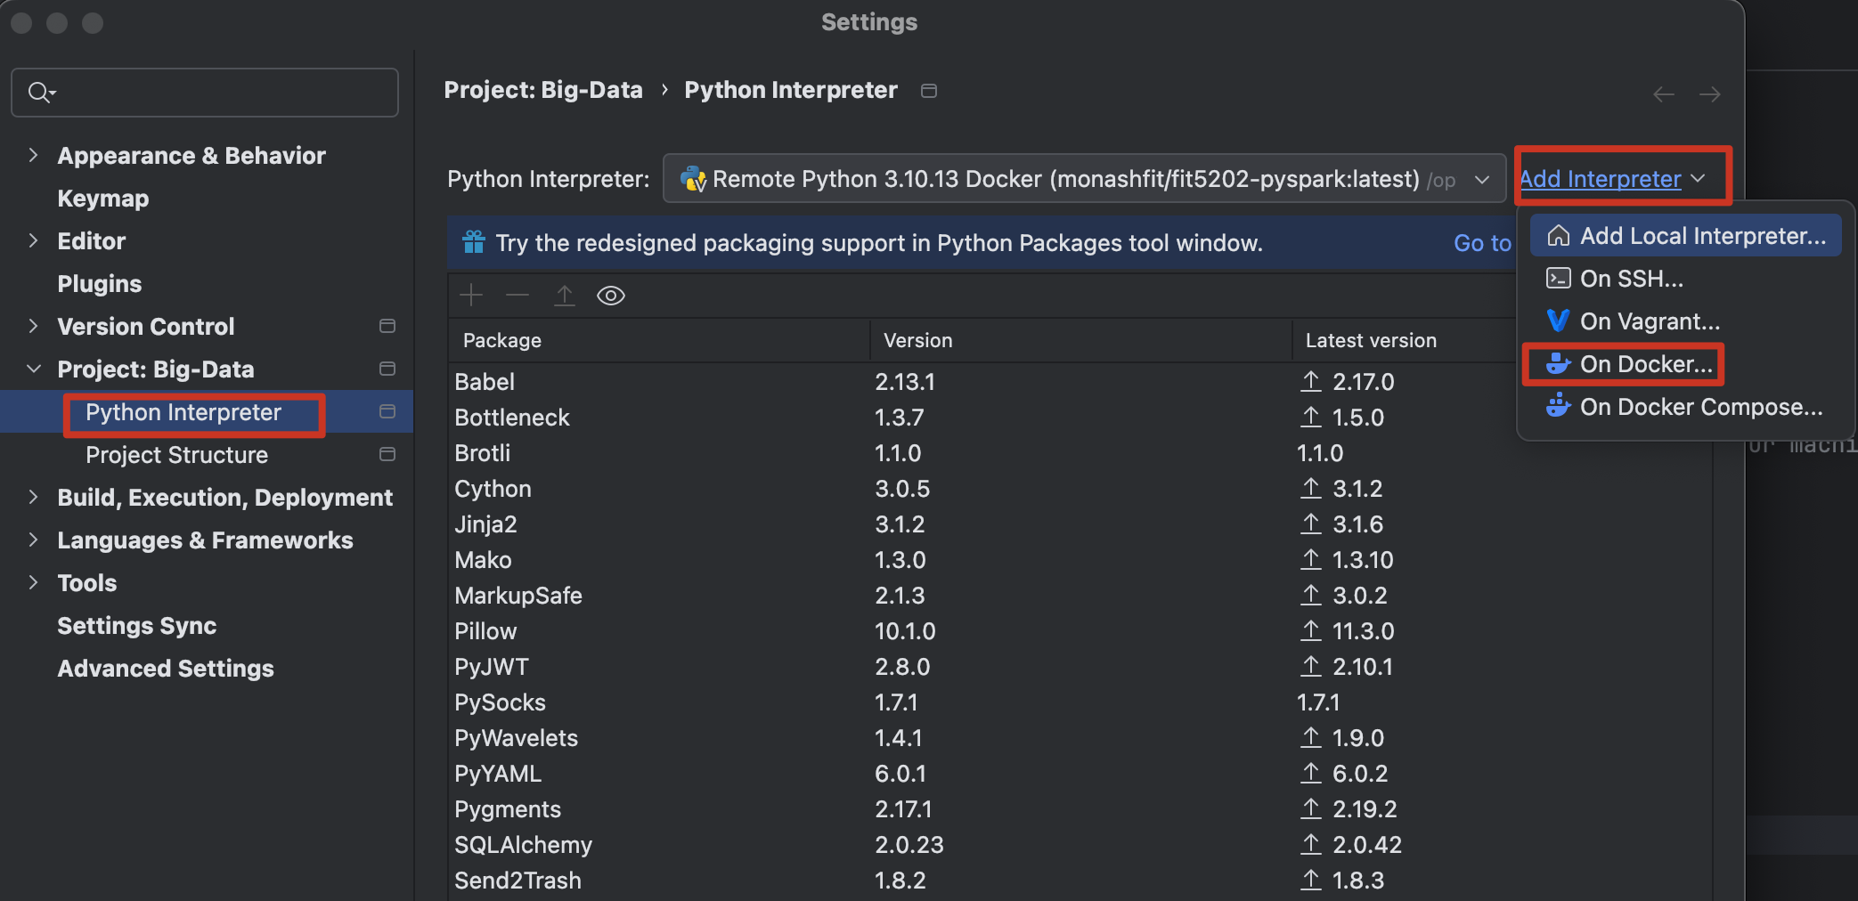Click the search magnifier icon
The width and height of the screenshot is (1858, 901).
tap(41, 92)
